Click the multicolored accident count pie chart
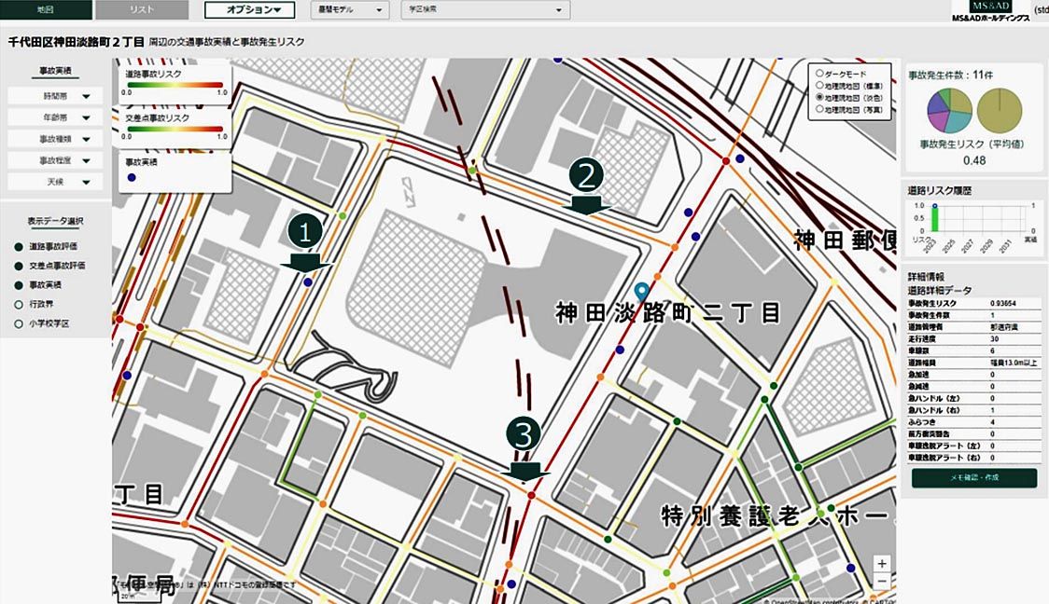1049x604 pixels. (x=949, y=111)
